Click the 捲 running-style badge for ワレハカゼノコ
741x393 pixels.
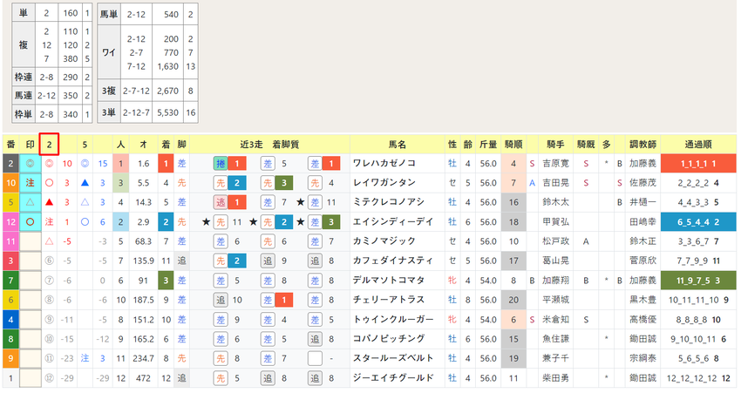tap(221, 164)
